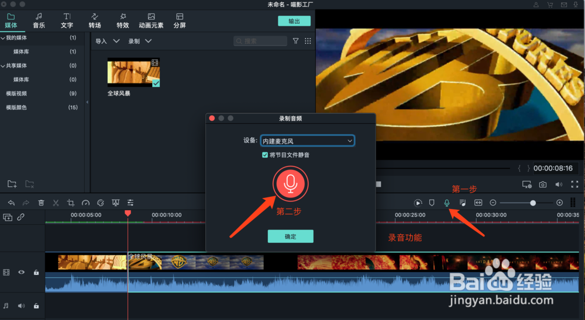Click the timeline playhead marker
The image size is (585, 320).
pyautogui.click(x=128, y=213)
